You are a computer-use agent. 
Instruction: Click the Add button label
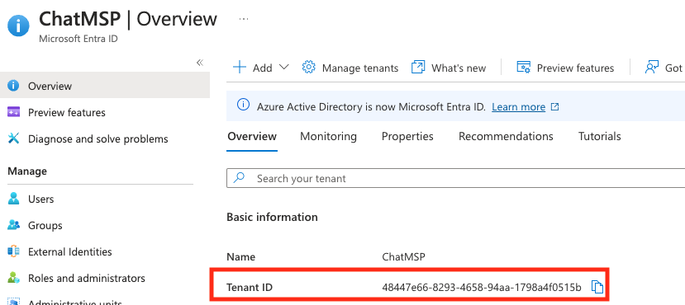[x=262, y=68]
